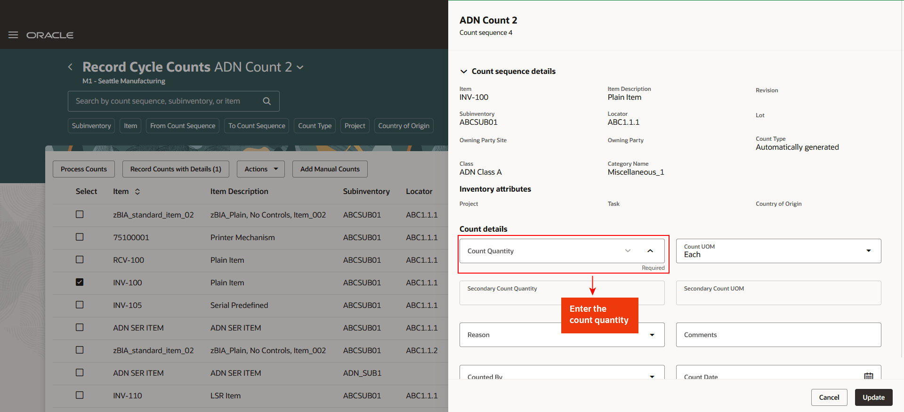Click the Comments text field
The width and height of the screenshot is (904, 412).
click(778, 335)
